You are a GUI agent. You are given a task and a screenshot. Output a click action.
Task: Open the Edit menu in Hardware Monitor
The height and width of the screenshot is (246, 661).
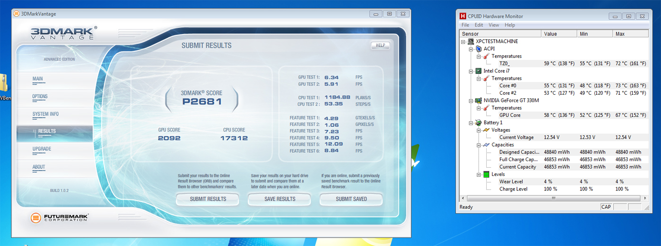[479, 25]
